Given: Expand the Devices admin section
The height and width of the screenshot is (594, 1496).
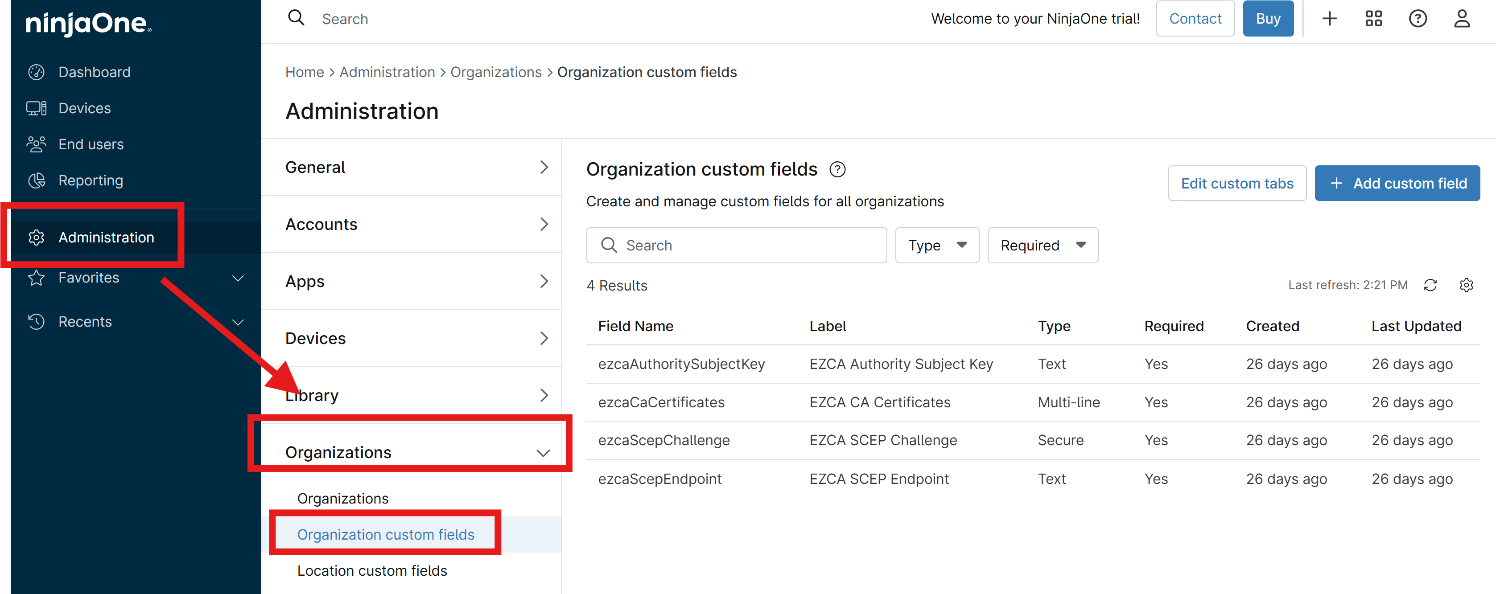Looking at the screenshot, I should [411, 338].
